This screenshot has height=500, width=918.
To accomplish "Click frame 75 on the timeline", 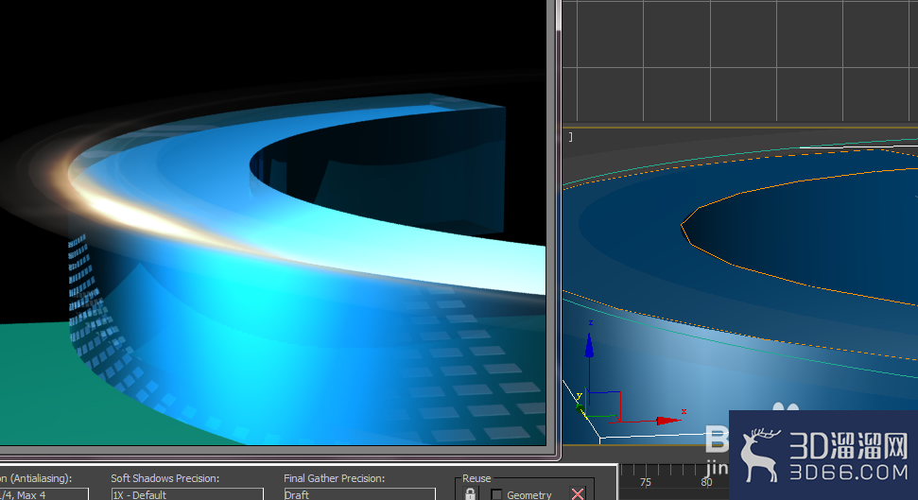I will (645, 482).
